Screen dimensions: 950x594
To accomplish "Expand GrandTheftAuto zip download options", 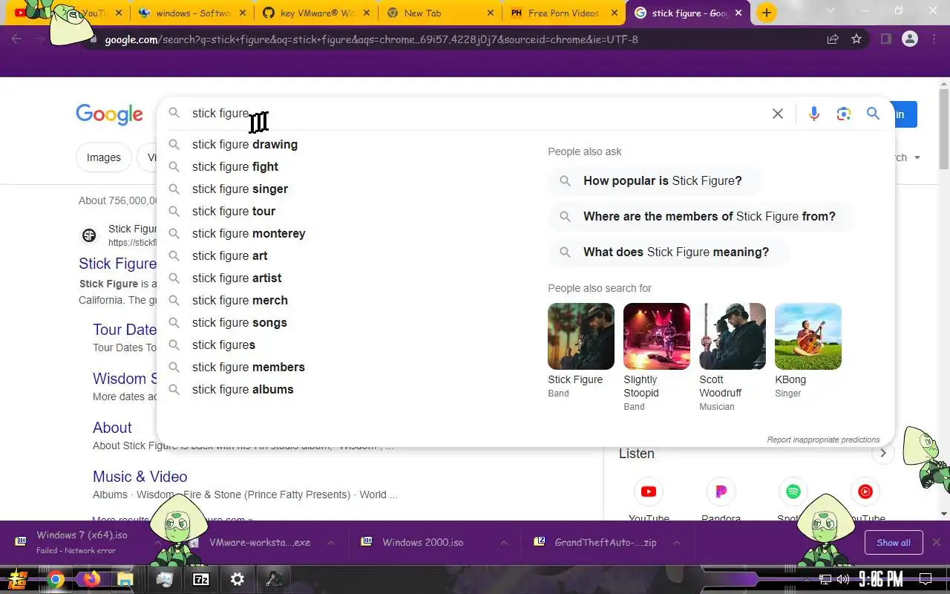I will 677,543.
